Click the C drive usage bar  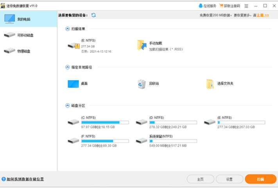click(x=105, y=122)
